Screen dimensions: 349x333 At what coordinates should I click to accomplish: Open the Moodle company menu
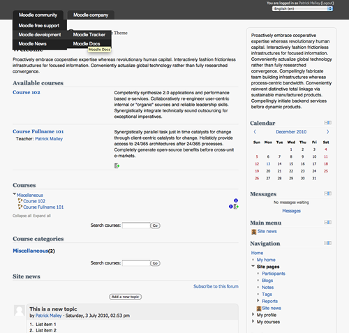click(x=91, y=15)
